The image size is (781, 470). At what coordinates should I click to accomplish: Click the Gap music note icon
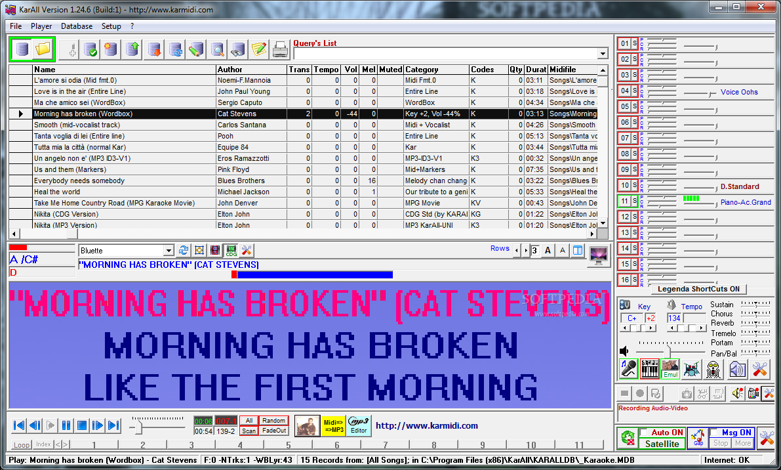pyautogui.click(x=697, y=438)
